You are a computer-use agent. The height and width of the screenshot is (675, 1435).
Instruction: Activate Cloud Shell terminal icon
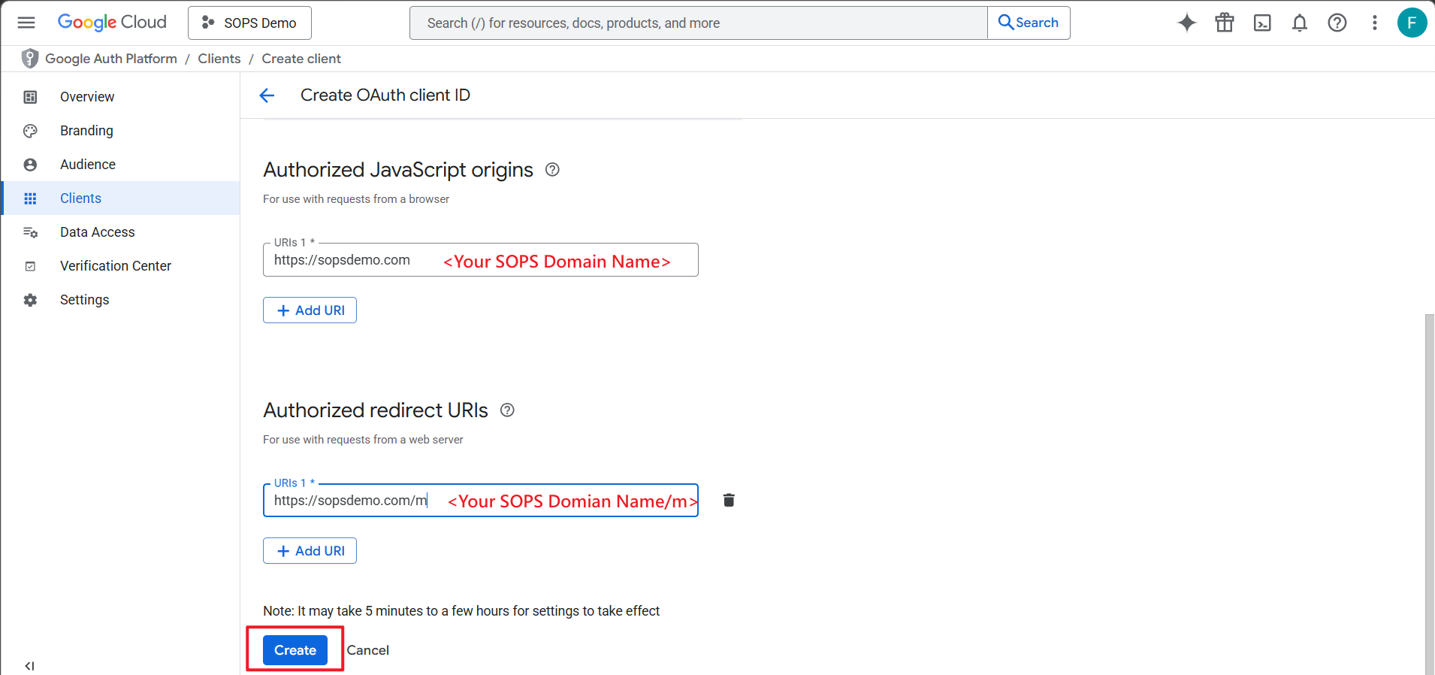1262,23
